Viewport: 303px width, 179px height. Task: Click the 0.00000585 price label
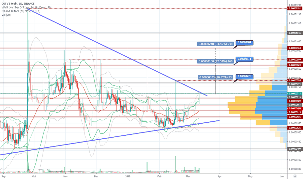[295, 117]
